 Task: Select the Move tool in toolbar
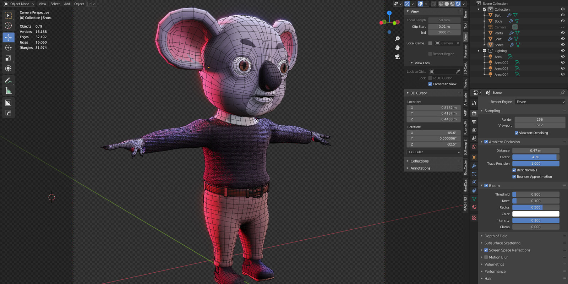(x=8, y=37)
